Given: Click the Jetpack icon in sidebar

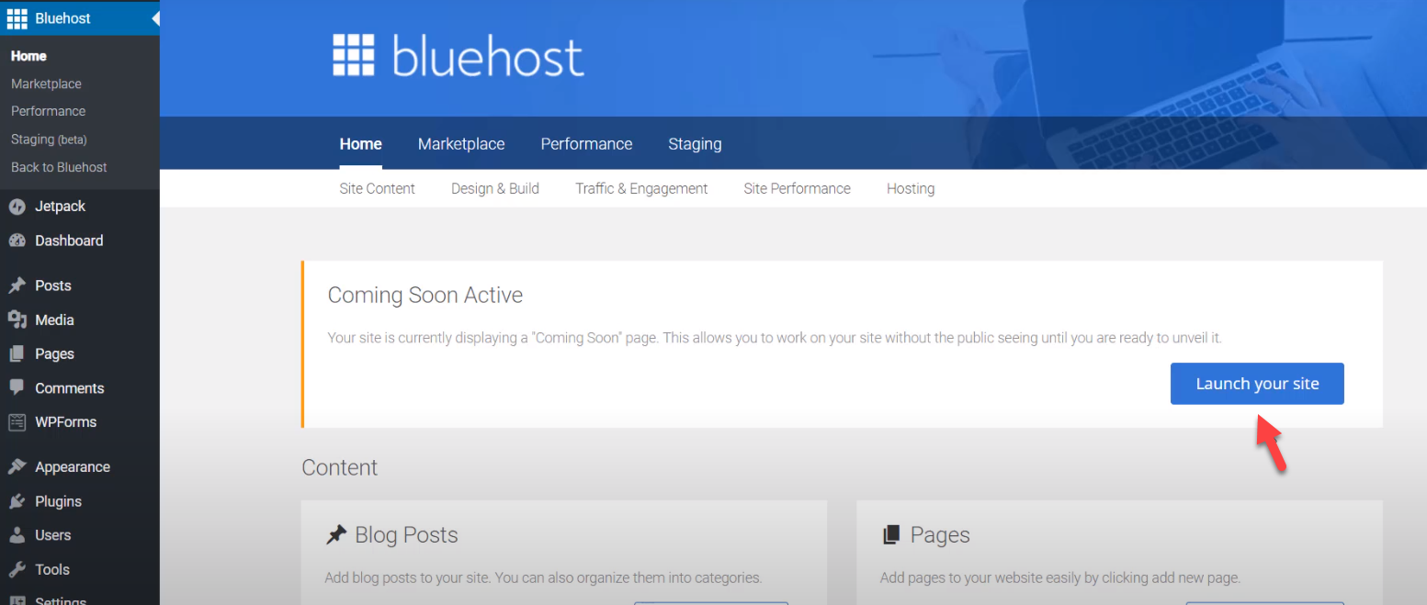Looking at the screenshot, I should click(17, 207).
